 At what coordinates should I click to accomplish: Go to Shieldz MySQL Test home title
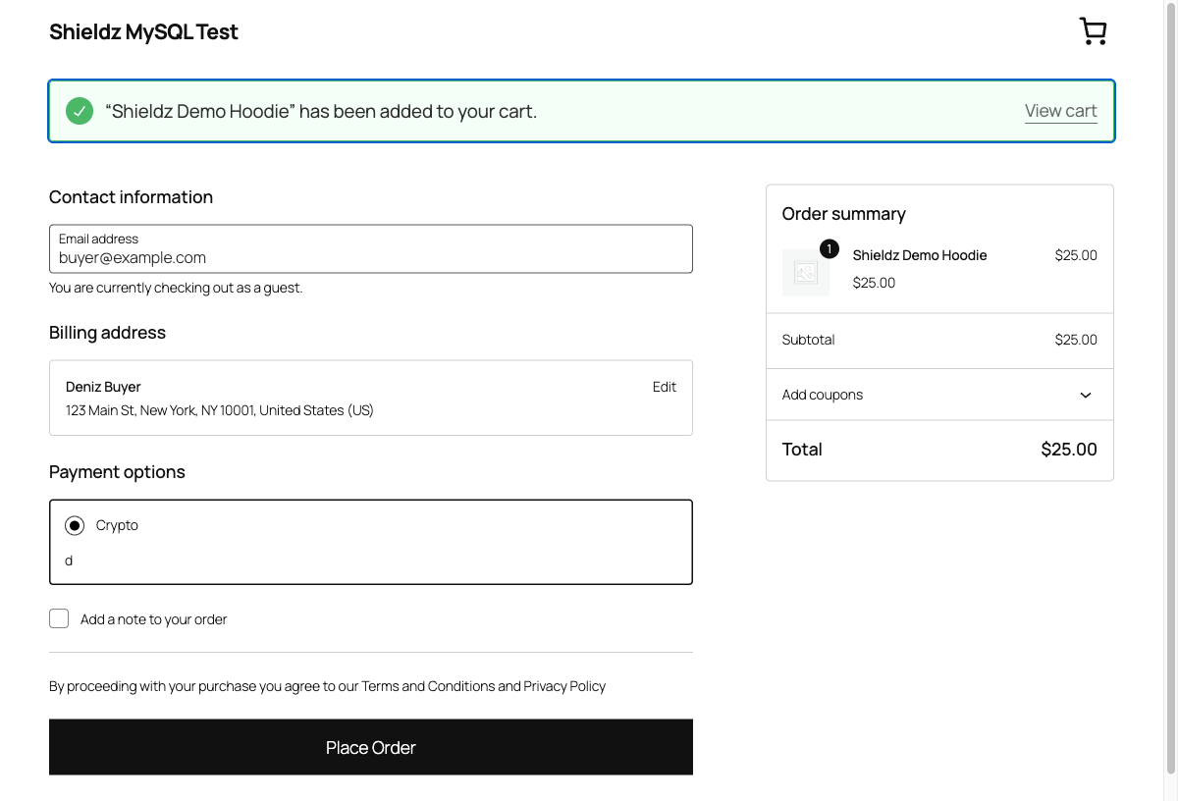[143, 31]
